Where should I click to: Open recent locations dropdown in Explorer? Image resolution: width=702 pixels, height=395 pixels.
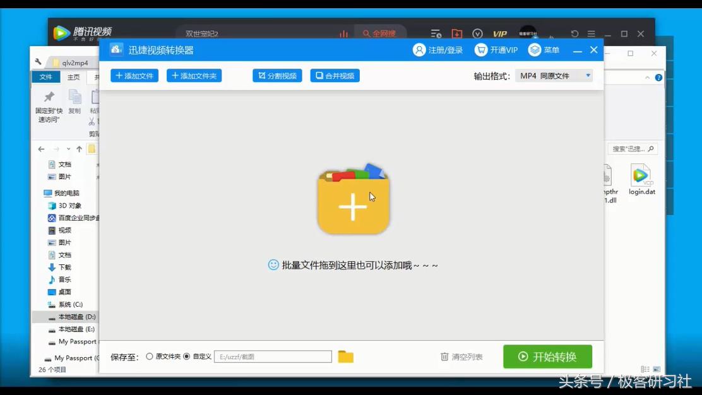click(x=69, y=149)
